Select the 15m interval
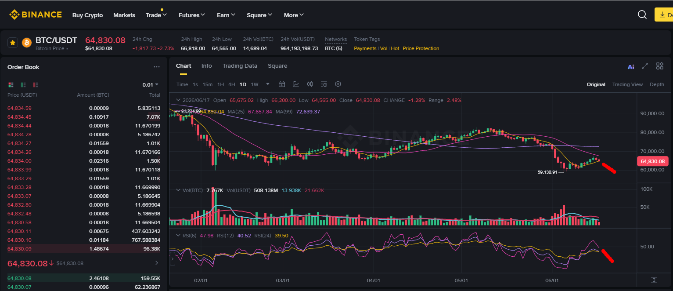Screen dimensions: 673x291 point(208,84)
